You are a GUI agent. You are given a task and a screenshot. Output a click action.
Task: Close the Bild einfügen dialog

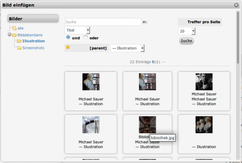pyautogui.click(x=236, y=5)
